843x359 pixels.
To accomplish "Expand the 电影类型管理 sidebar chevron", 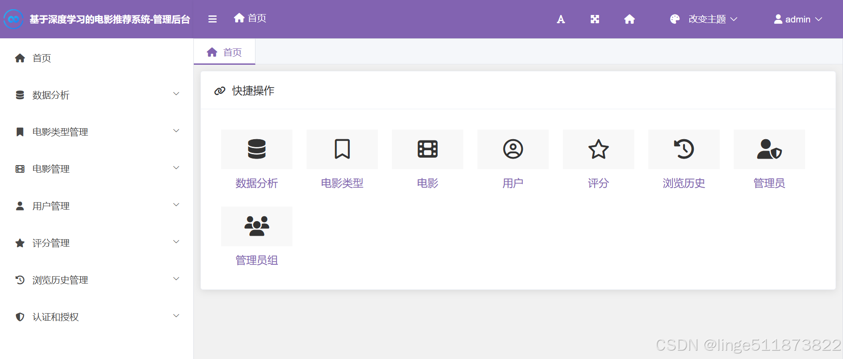I will tap(176, 131).
